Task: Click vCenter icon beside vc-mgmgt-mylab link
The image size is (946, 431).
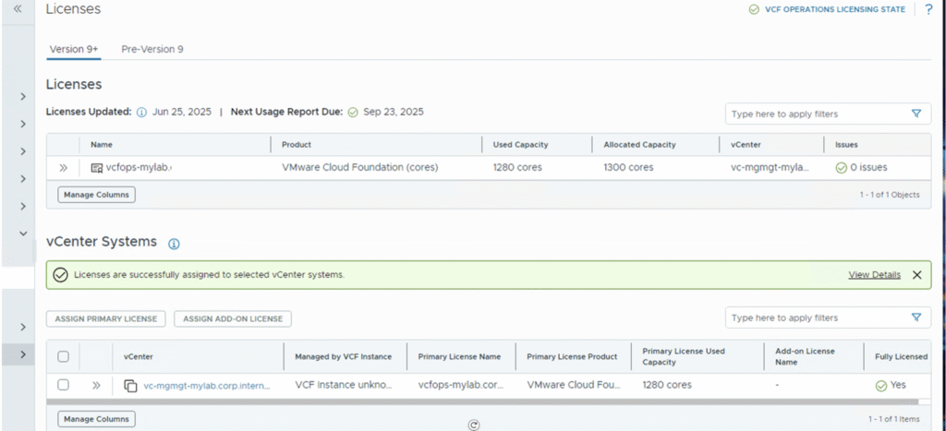Action: coord(130,386)
